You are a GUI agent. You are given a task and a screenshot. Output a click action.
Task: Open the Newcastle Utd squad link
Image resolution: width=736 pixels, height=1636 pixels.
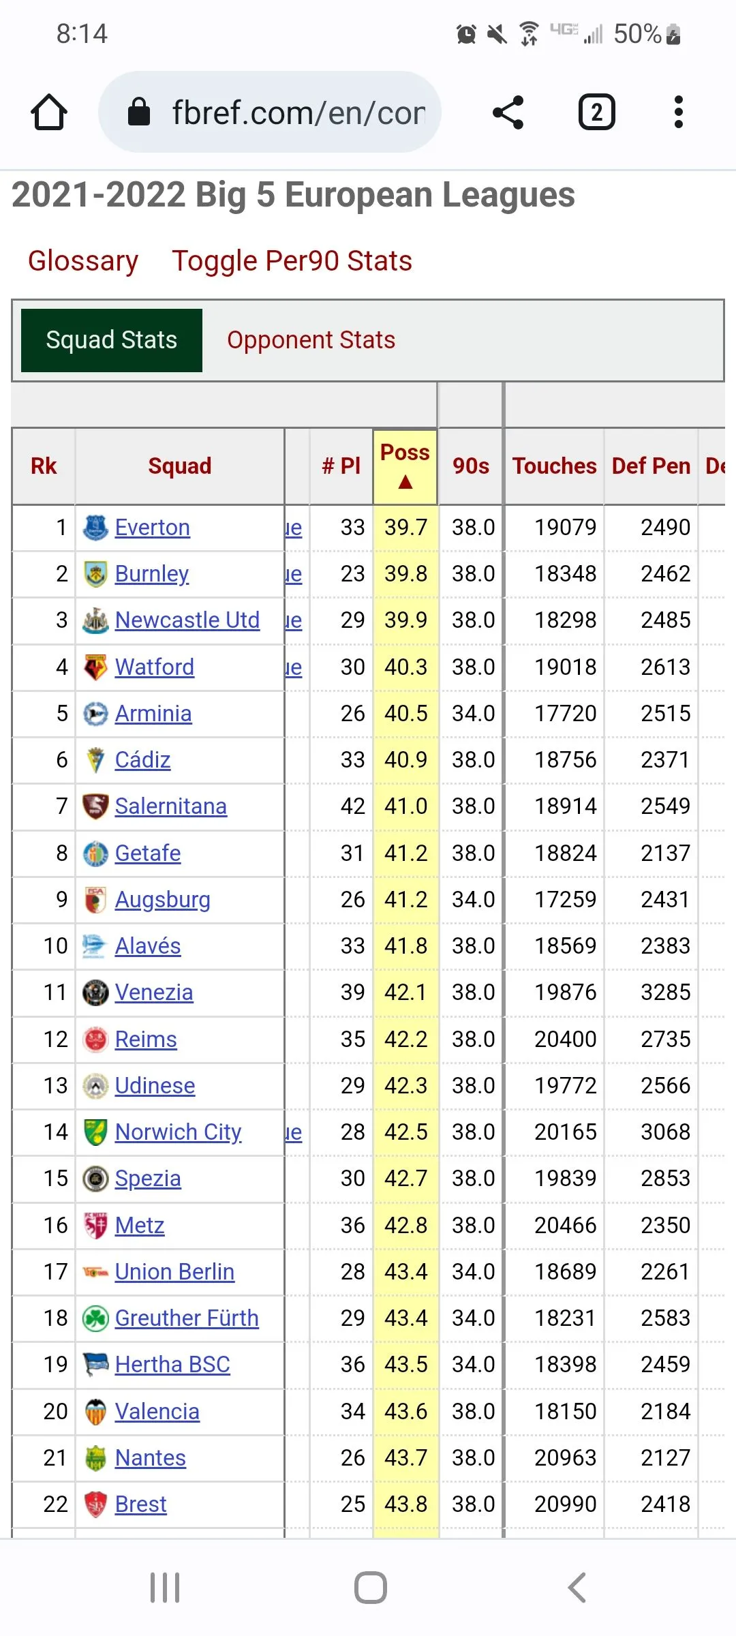187,620
